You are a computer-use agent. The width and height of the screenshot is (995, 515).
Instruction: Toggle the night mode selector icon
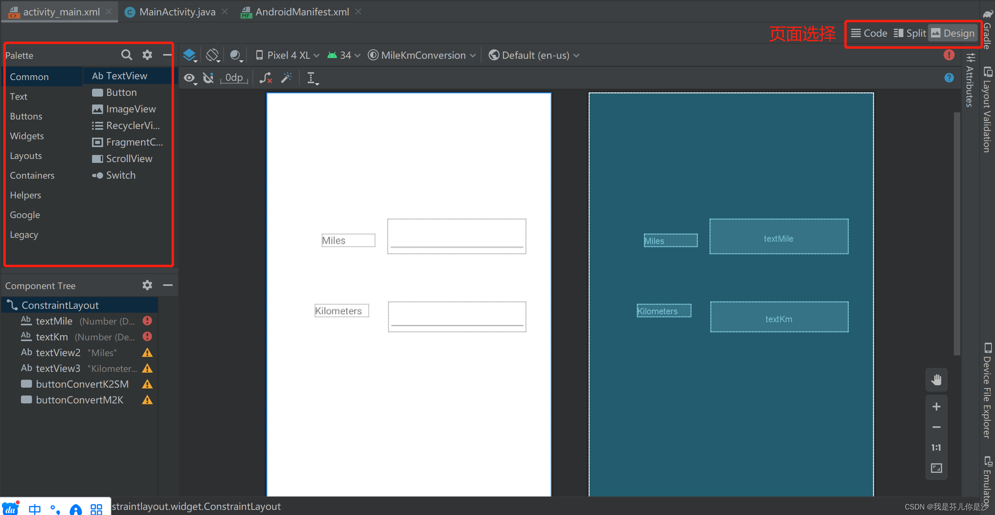tap(236, 55)
